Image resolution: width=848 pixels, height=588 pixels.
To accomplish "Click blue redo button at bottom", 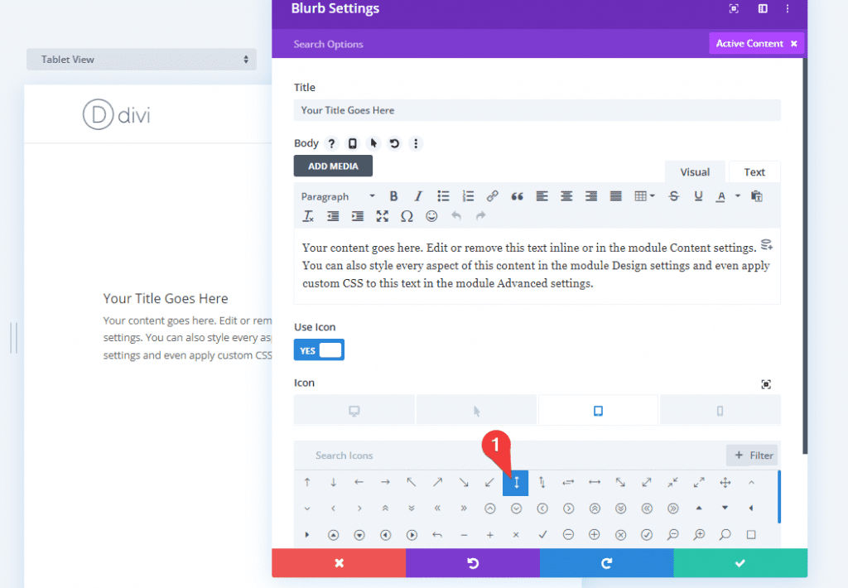I will tap(607, 563).
